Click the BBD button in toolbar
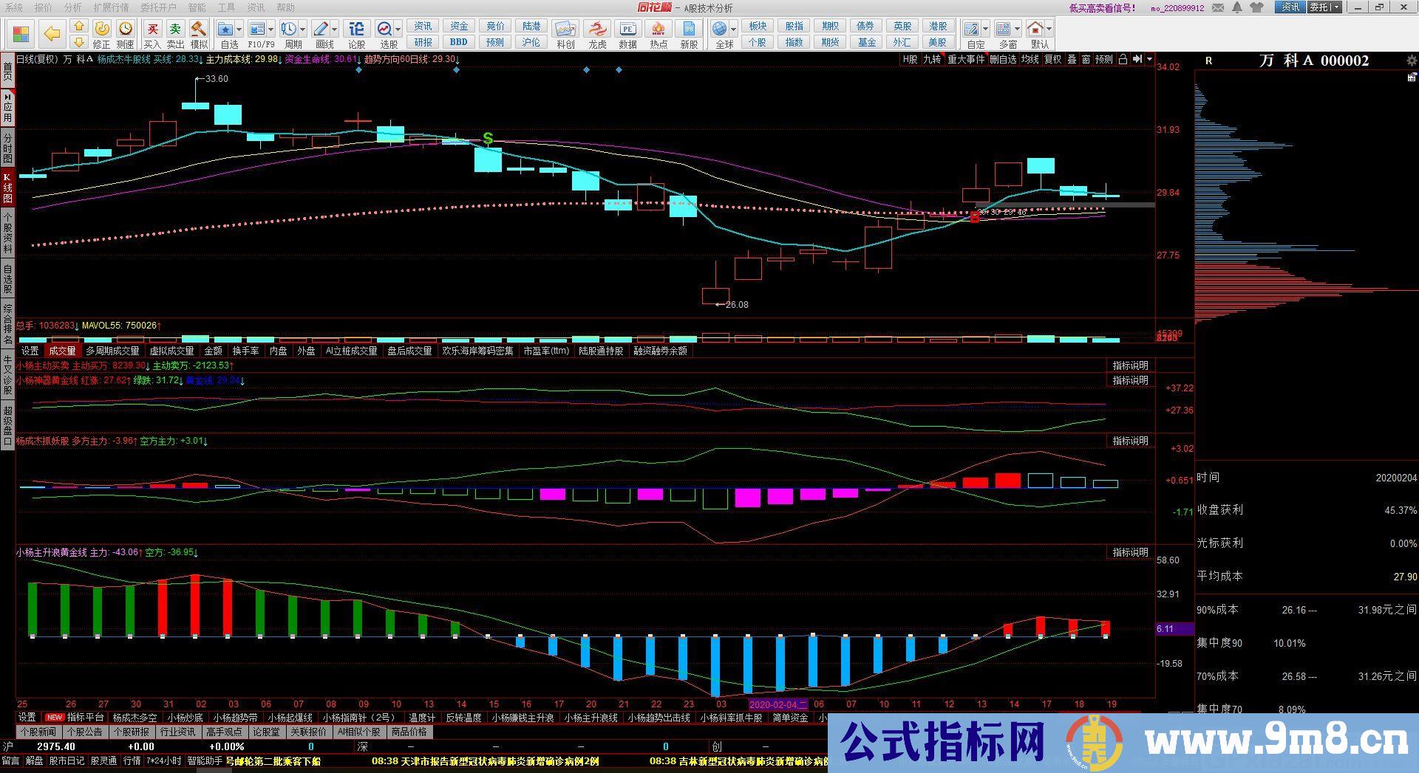The image size is (1419, 773). (x=458, y=42)
